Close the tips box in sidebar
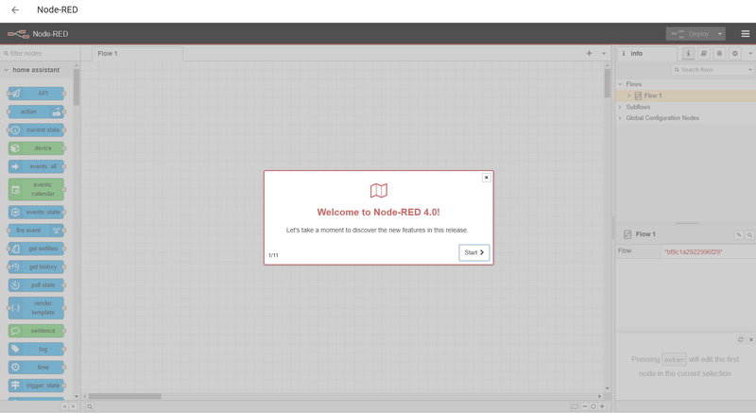Image resolution: width=756 pixels, height=413 pixels. click(x=750, y=339)
